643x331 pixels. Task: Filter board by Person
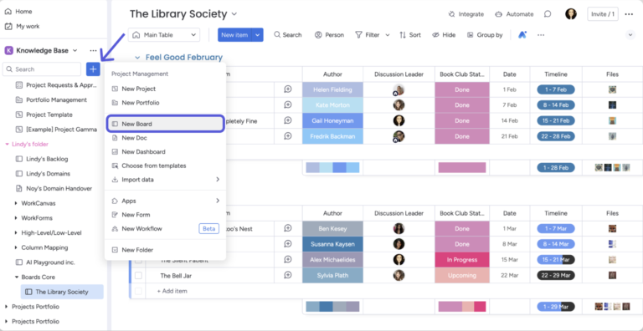point(329,35)
